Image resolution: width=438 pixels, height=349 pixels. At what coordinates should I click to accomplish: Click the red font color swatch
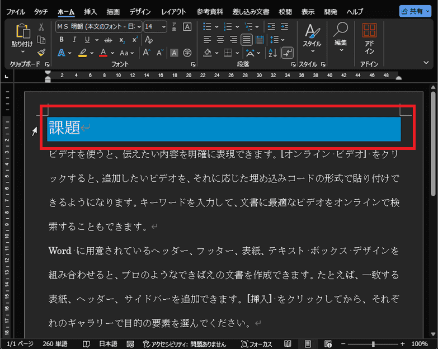coord(103,53)
